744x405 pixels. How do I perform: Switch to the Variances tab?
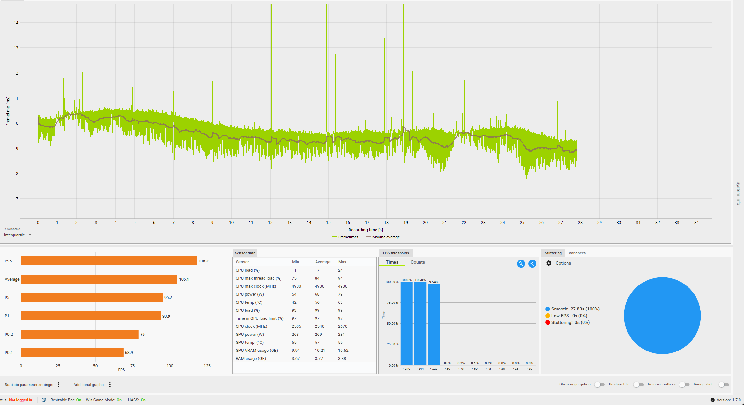click(577, 253)
